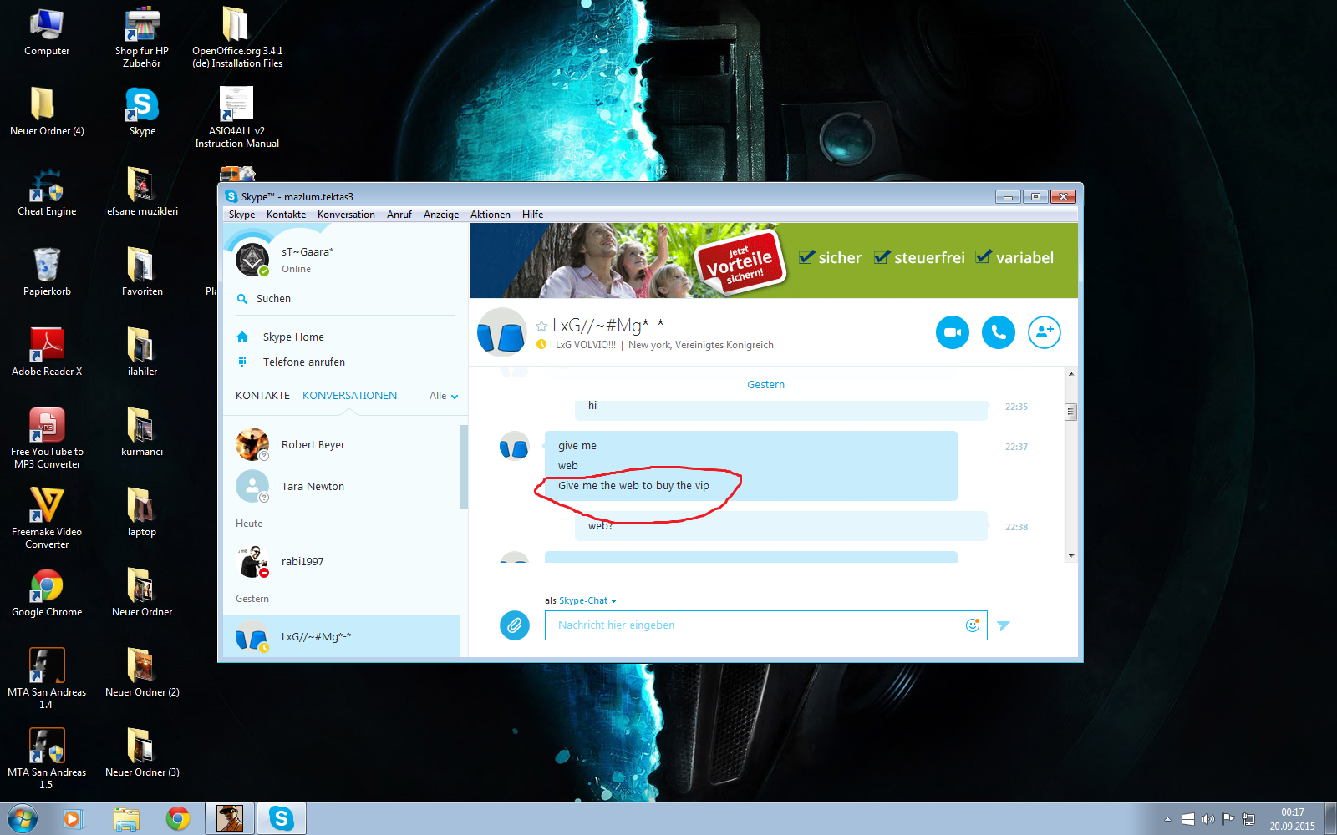Click Skype taskbar button

click(x=282, y=819)
